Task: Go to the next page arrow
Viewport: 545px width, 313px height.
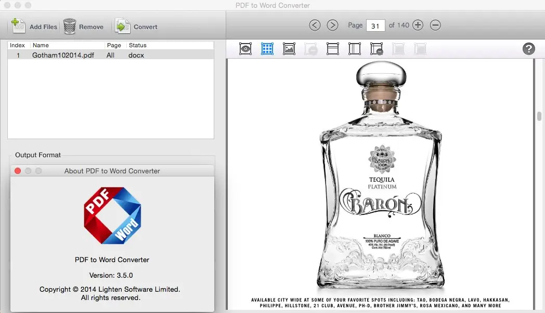Action: click(x=333, y=25)
